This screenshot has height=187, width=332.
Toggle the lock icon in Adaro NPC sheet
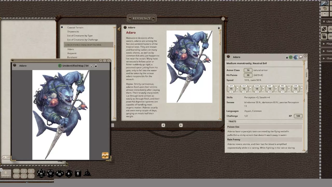click(x=287, y=57)
